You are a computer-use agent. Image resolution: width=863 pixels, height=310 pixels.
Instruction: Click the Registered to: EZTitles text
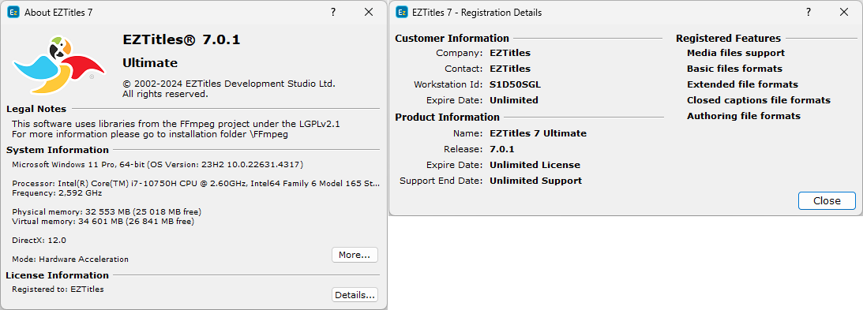(x=58, y=289)
